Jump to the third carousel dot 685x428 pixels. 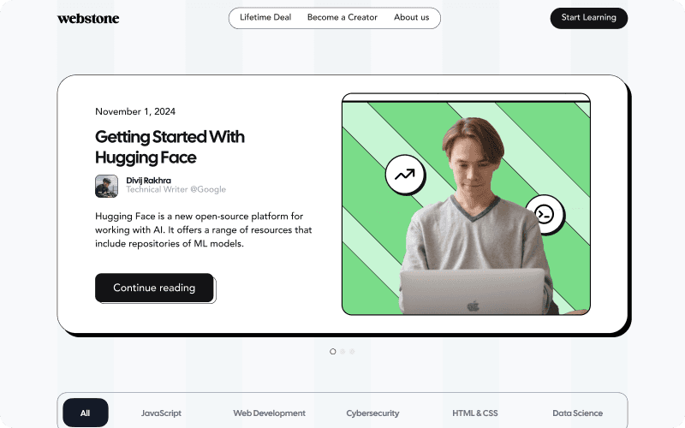pos(352,352)
